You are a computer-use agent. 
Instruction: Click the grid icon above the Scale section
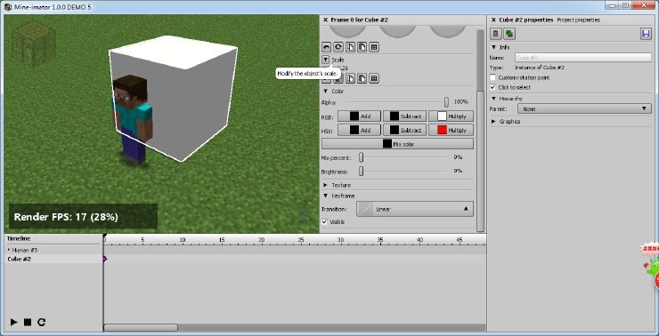pos(374,47)
